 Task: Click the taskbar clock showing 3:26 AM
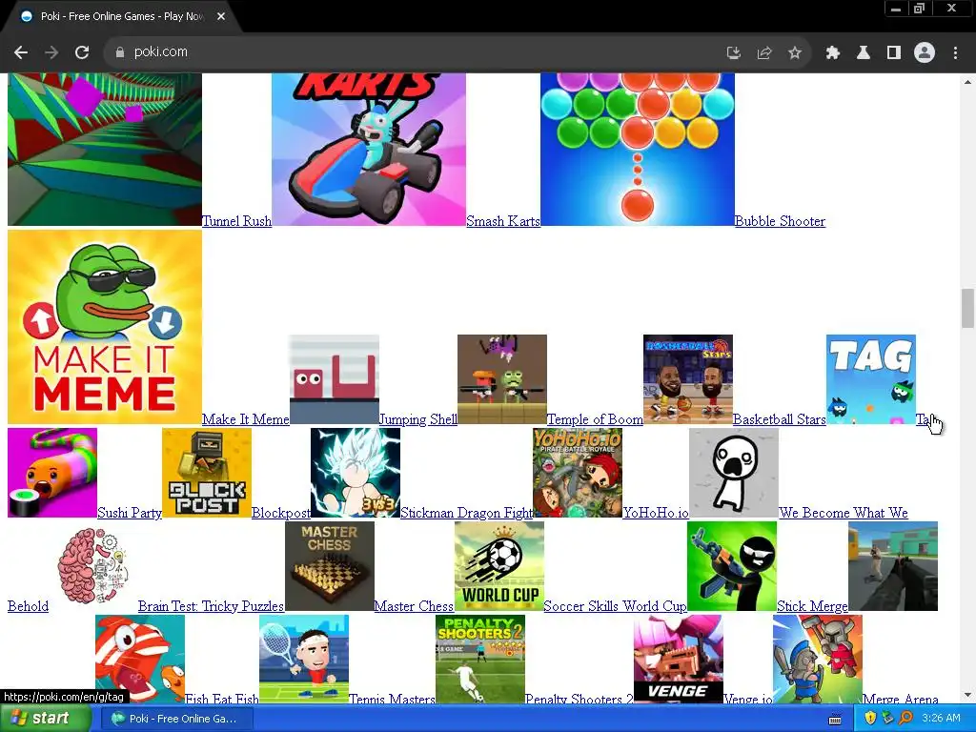tap(941, 719)
